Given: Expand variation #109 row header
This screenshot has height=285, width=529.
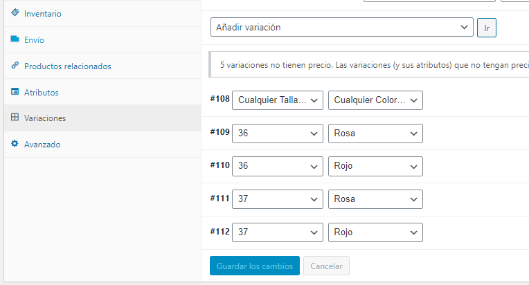Looking at the screenshot, I should point(219,132).
